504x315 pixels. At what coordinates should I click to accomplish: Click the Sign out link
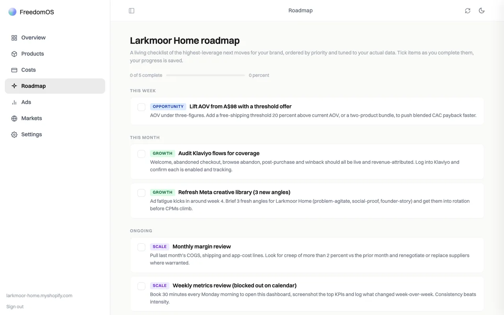[15, 307]
